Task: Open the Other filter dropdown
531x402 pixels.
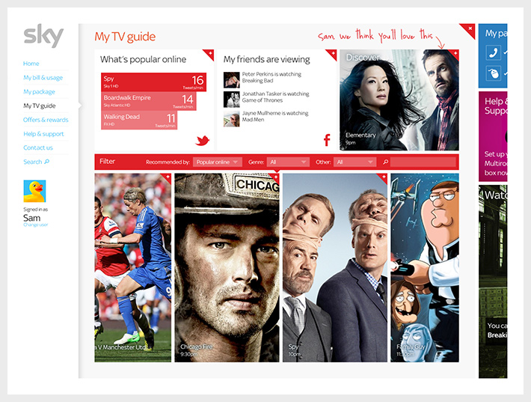Action: tap(355, 162)
